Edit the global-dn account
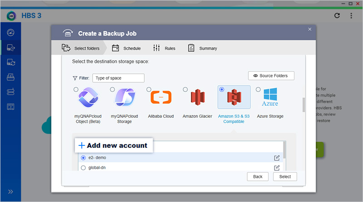This screenshot has width=363, height=202. 277,168
